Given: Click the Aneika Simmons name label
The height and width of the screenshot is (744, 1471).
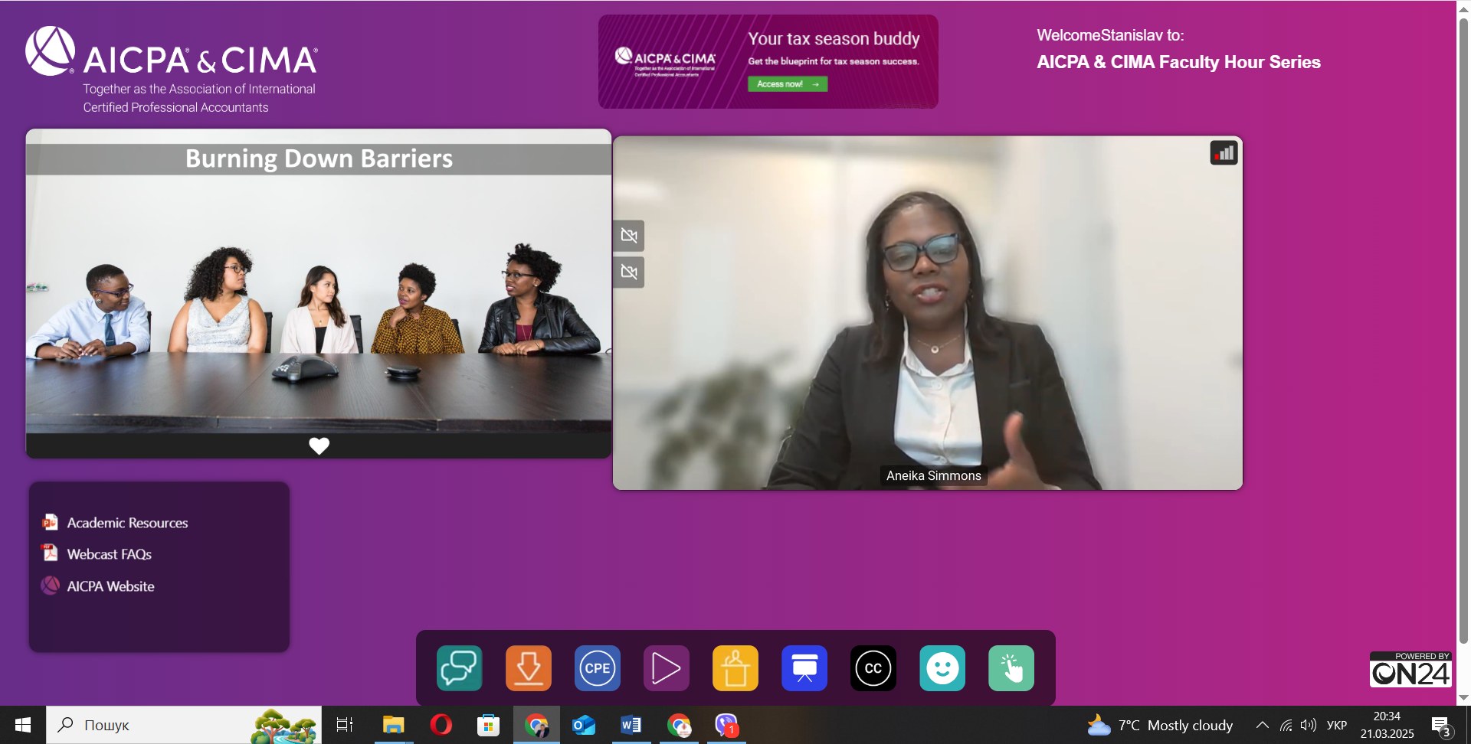Looking at the screenshot, I should (933, 475).
